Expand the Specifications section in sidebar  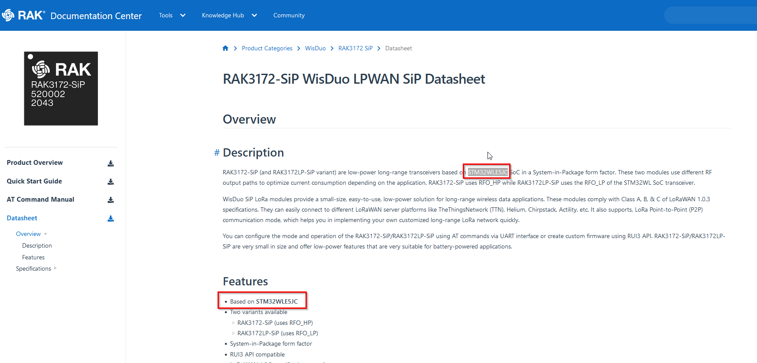tap(55, 268)
